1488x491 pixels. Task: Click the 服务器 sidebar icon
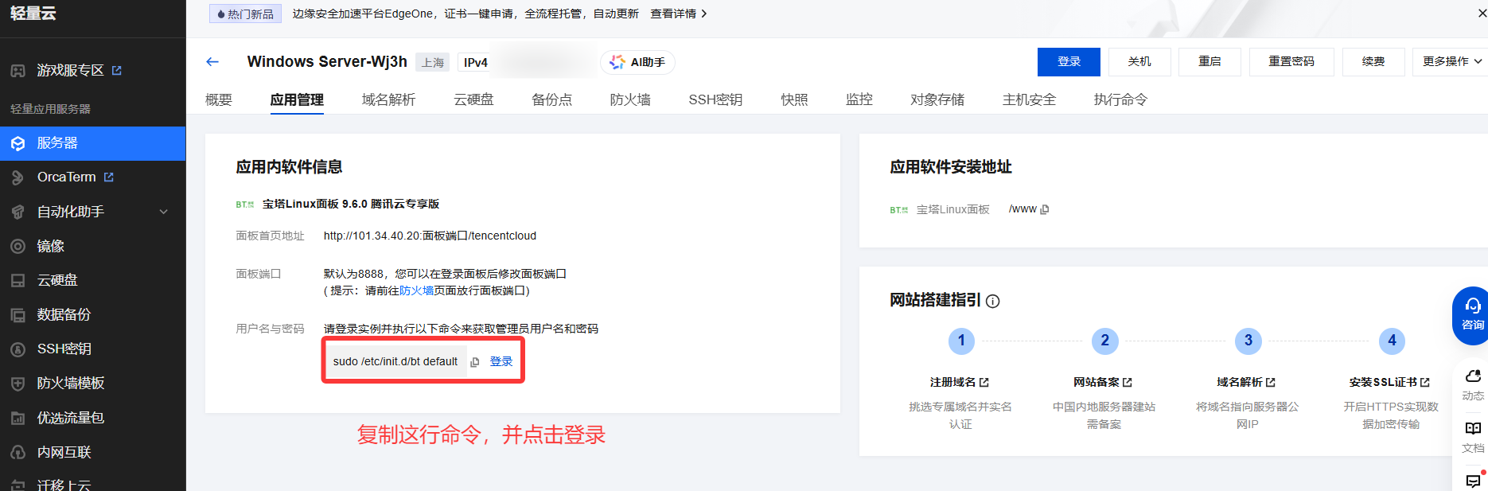click(18, 143)
